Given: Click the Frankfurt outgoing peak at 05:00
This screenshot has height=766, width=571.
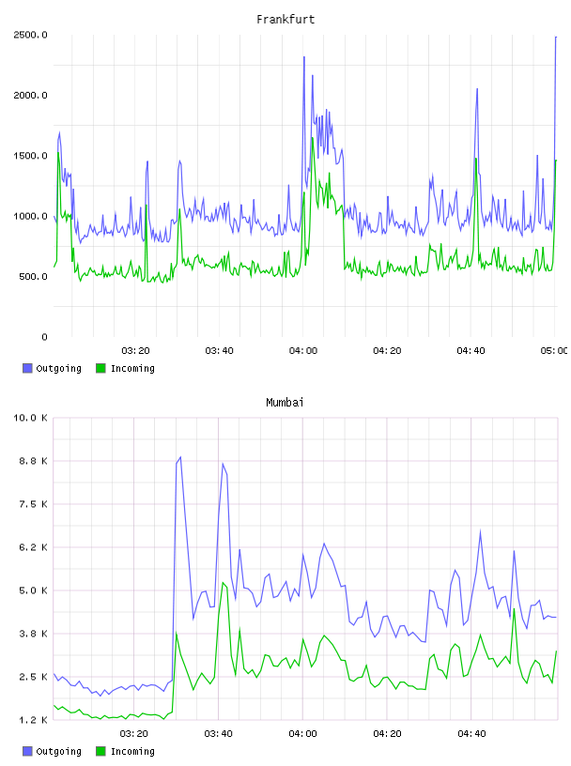Looking at the screenshot, I should [556, 38].
